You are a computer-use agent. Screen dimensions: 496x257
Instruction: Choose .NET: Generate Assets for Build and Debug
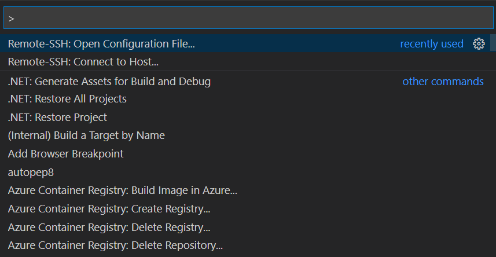coord(245,82)
